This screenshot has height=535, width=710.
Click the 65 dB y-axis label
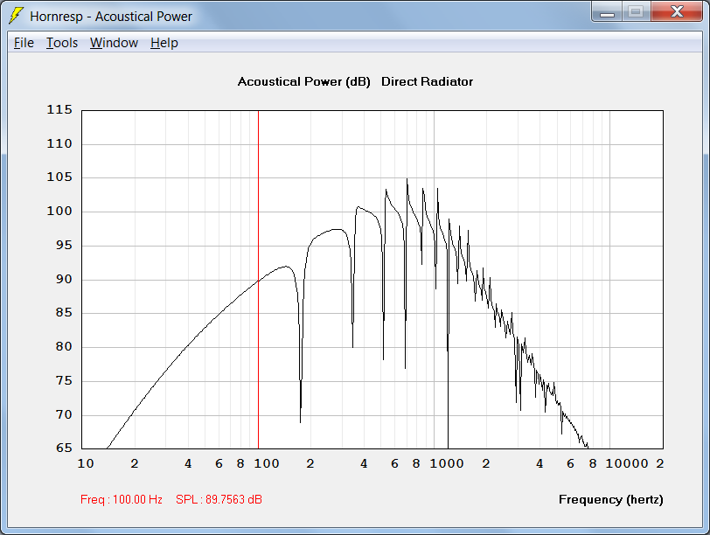click(64, 448)
